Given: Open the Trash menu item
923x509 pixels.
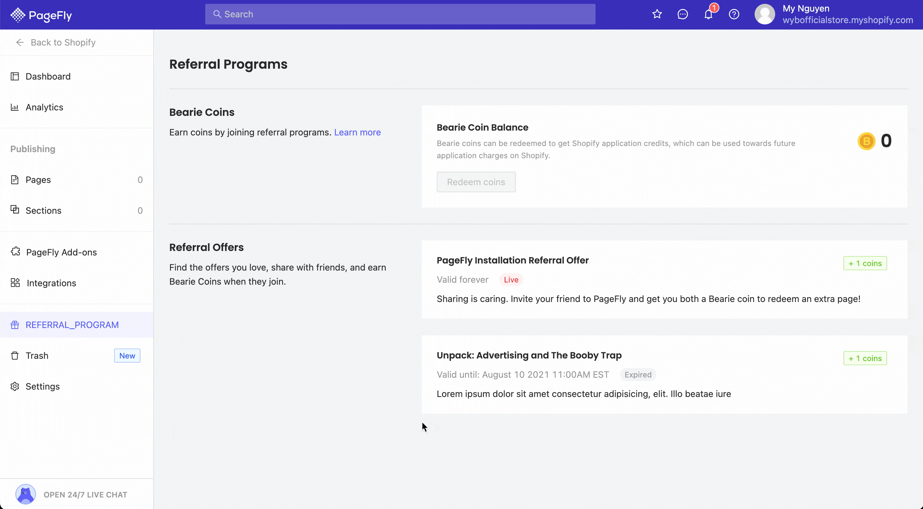Looking at the screenshot, I should (x=77, y=356).
